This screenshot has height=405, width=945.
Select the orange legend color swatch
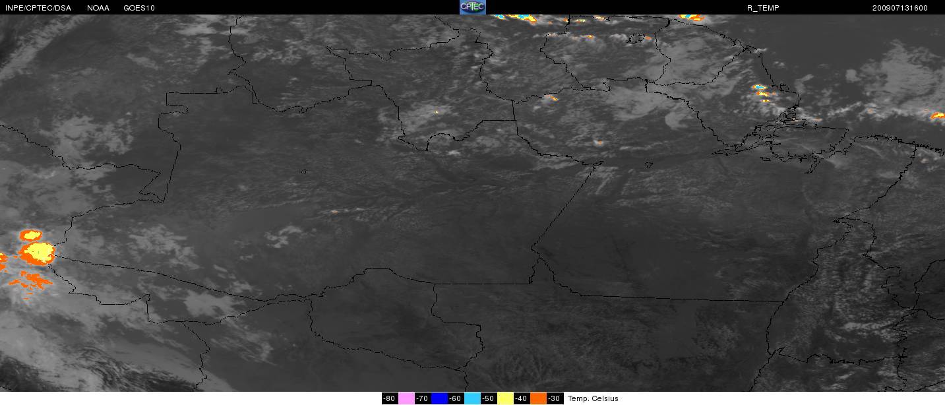(x=538, y=398)
